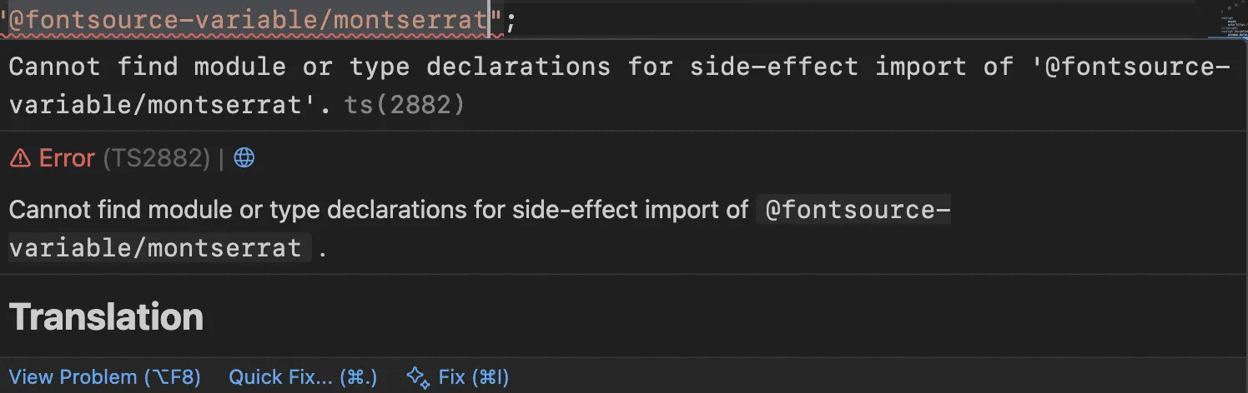Click the Translation heading
This screenshot has height=393, width=1248.
[x=106, y=317]
